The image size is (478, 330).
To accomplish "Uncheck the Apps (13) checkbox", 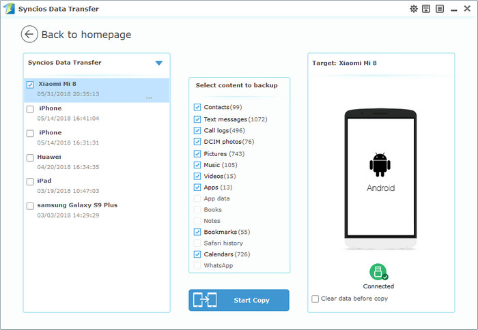I will click(x=197, y=187).
